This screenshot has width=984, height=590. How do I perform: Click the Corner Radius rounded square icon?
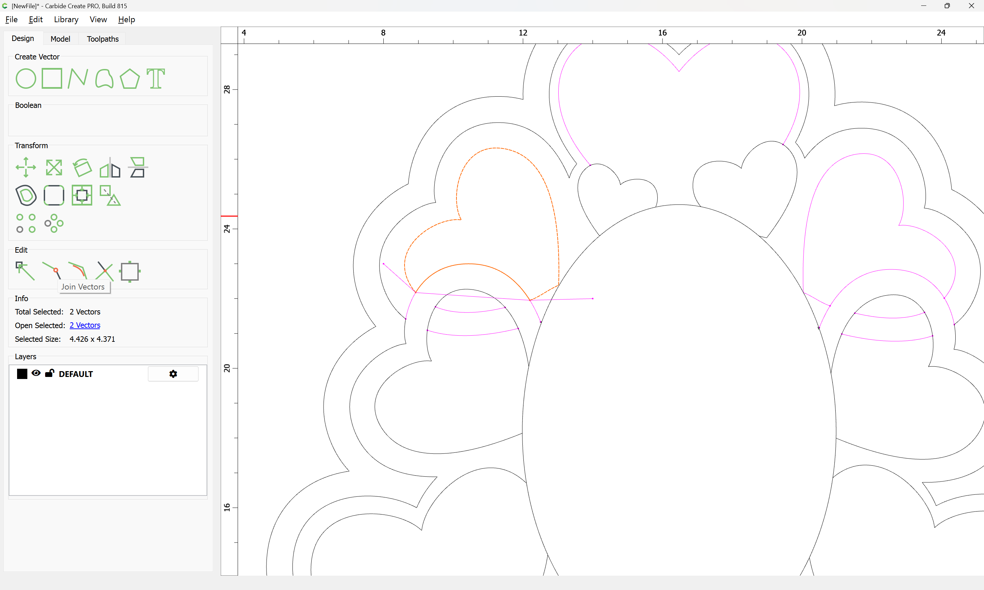coord(54,195)
